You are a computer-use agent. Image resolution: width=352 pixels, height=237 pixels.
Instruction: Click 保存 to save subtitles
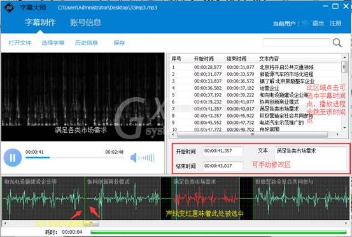click(119, 43)
